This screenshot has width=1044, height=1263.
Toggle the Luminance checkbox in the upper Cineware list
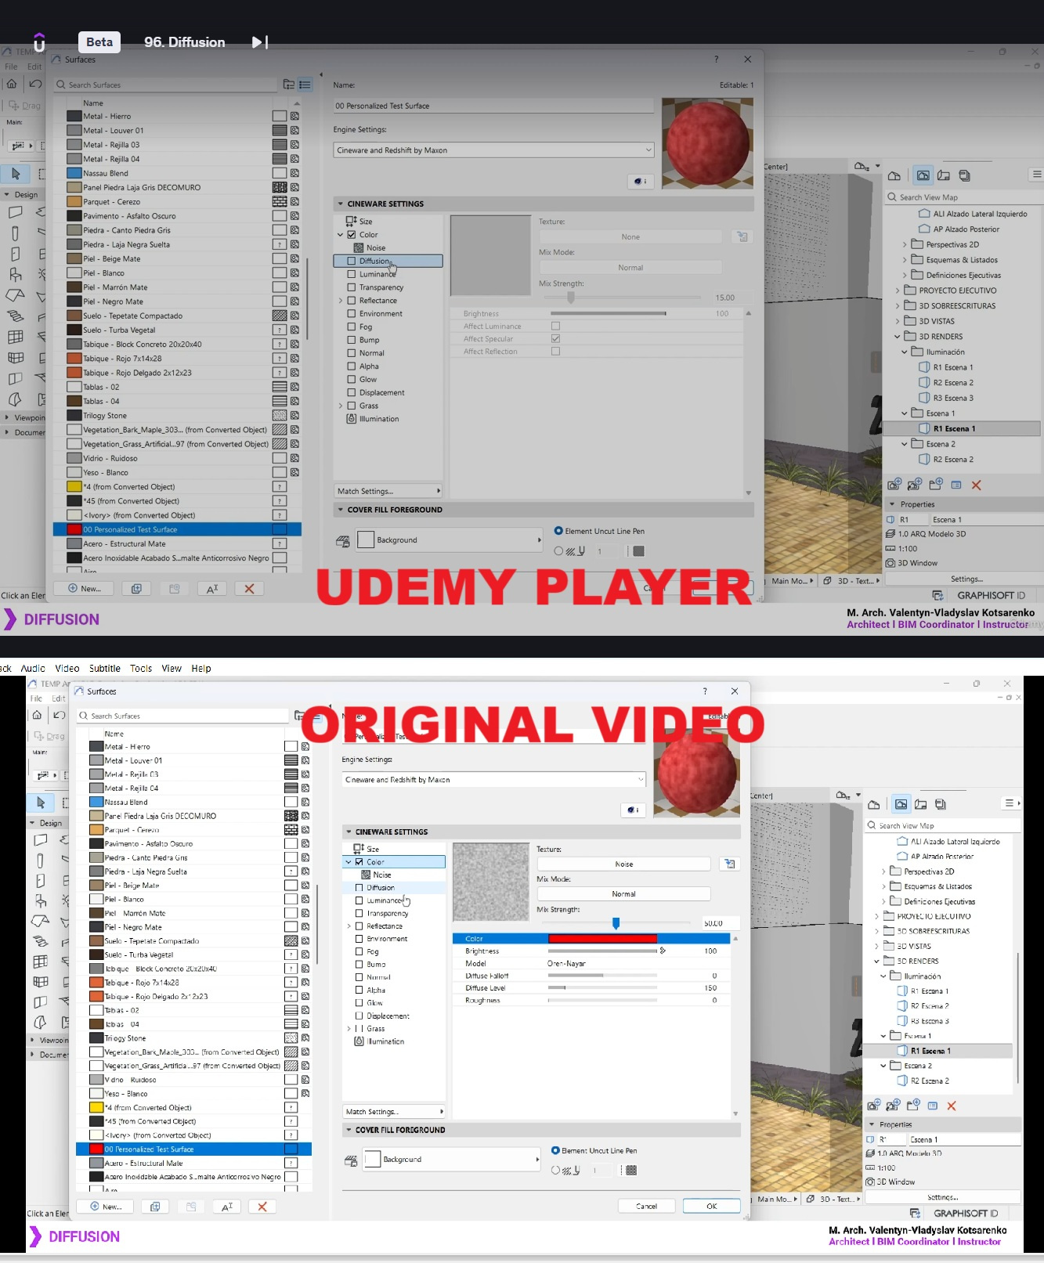pyautogui.click(x=352, y=274)
